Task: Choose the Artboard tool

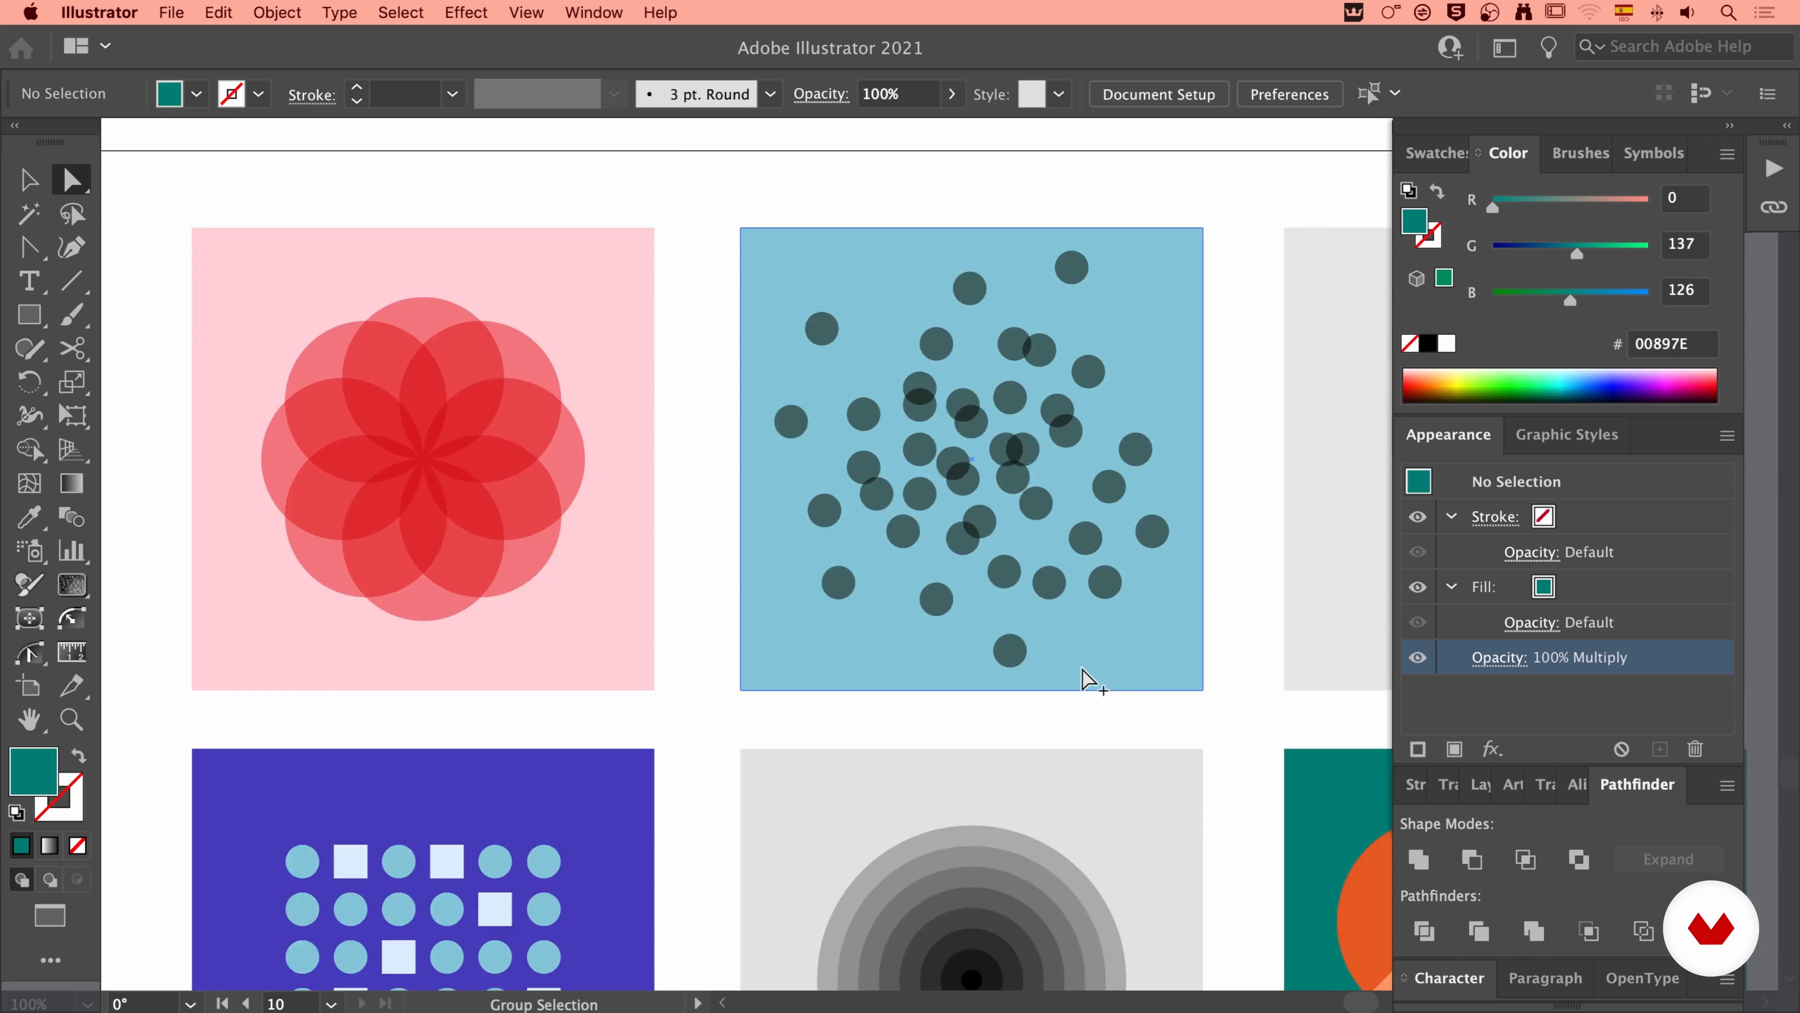Action: pos(29,686)
